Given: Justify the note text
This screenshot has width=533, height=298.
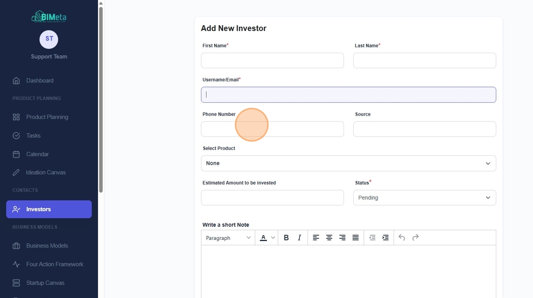Looking at the screenshot, I should (x=355, y=238).
